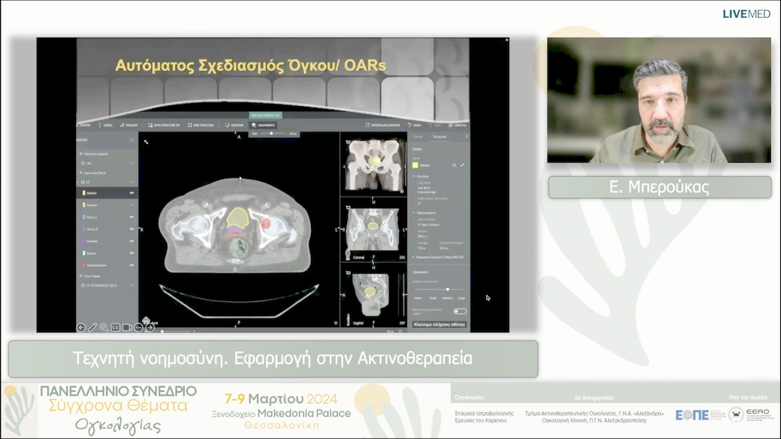Image resolution: width=781 pixels, height=439 pixels.
Task: Collapse the Structure details section
Action: pyautogui.click(x=415, y=175)
